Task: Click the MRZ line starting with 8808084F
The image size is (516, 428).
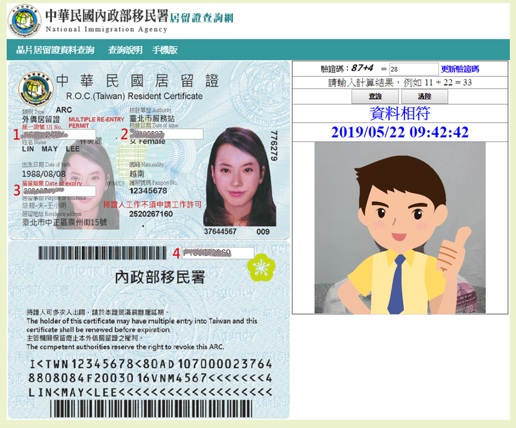Action: point(150,378)
